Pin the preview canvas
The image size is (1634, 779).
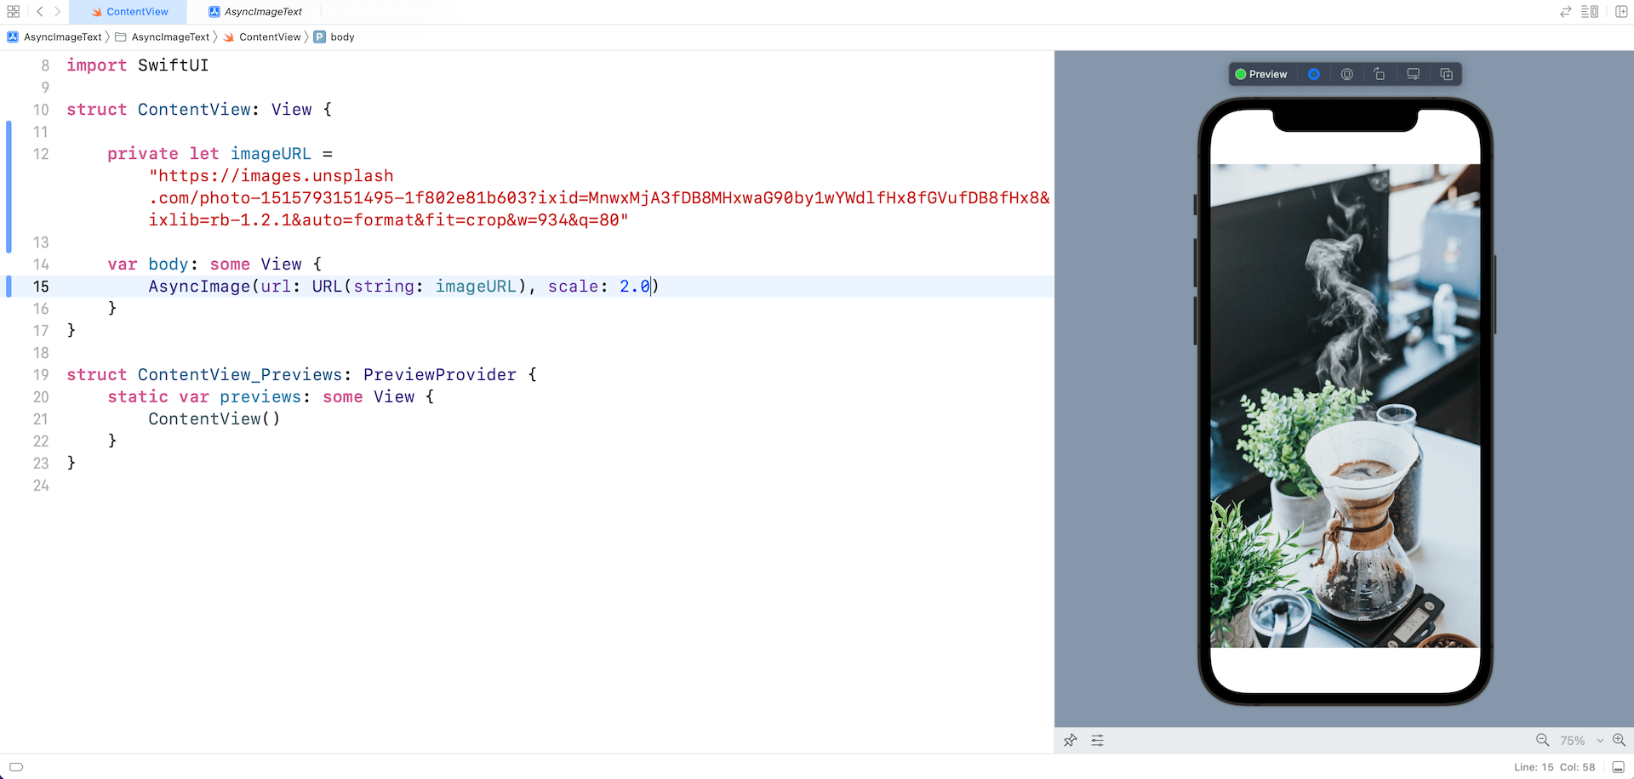coord(1071,741)
